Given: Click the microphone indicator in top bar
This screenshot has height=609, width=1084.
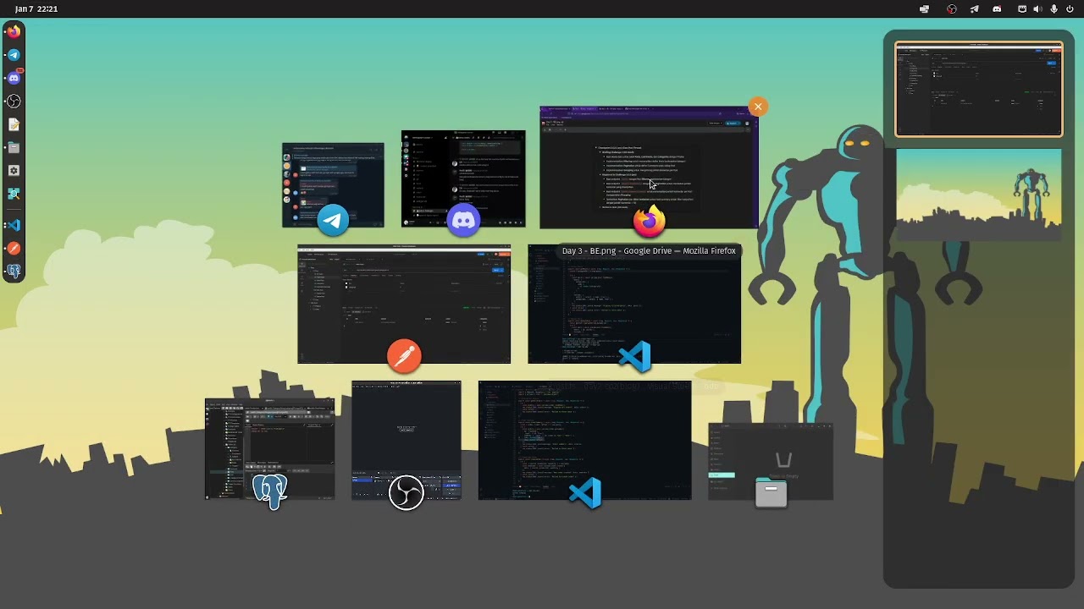Looking at the screenshot, I should coord(1054,8).
